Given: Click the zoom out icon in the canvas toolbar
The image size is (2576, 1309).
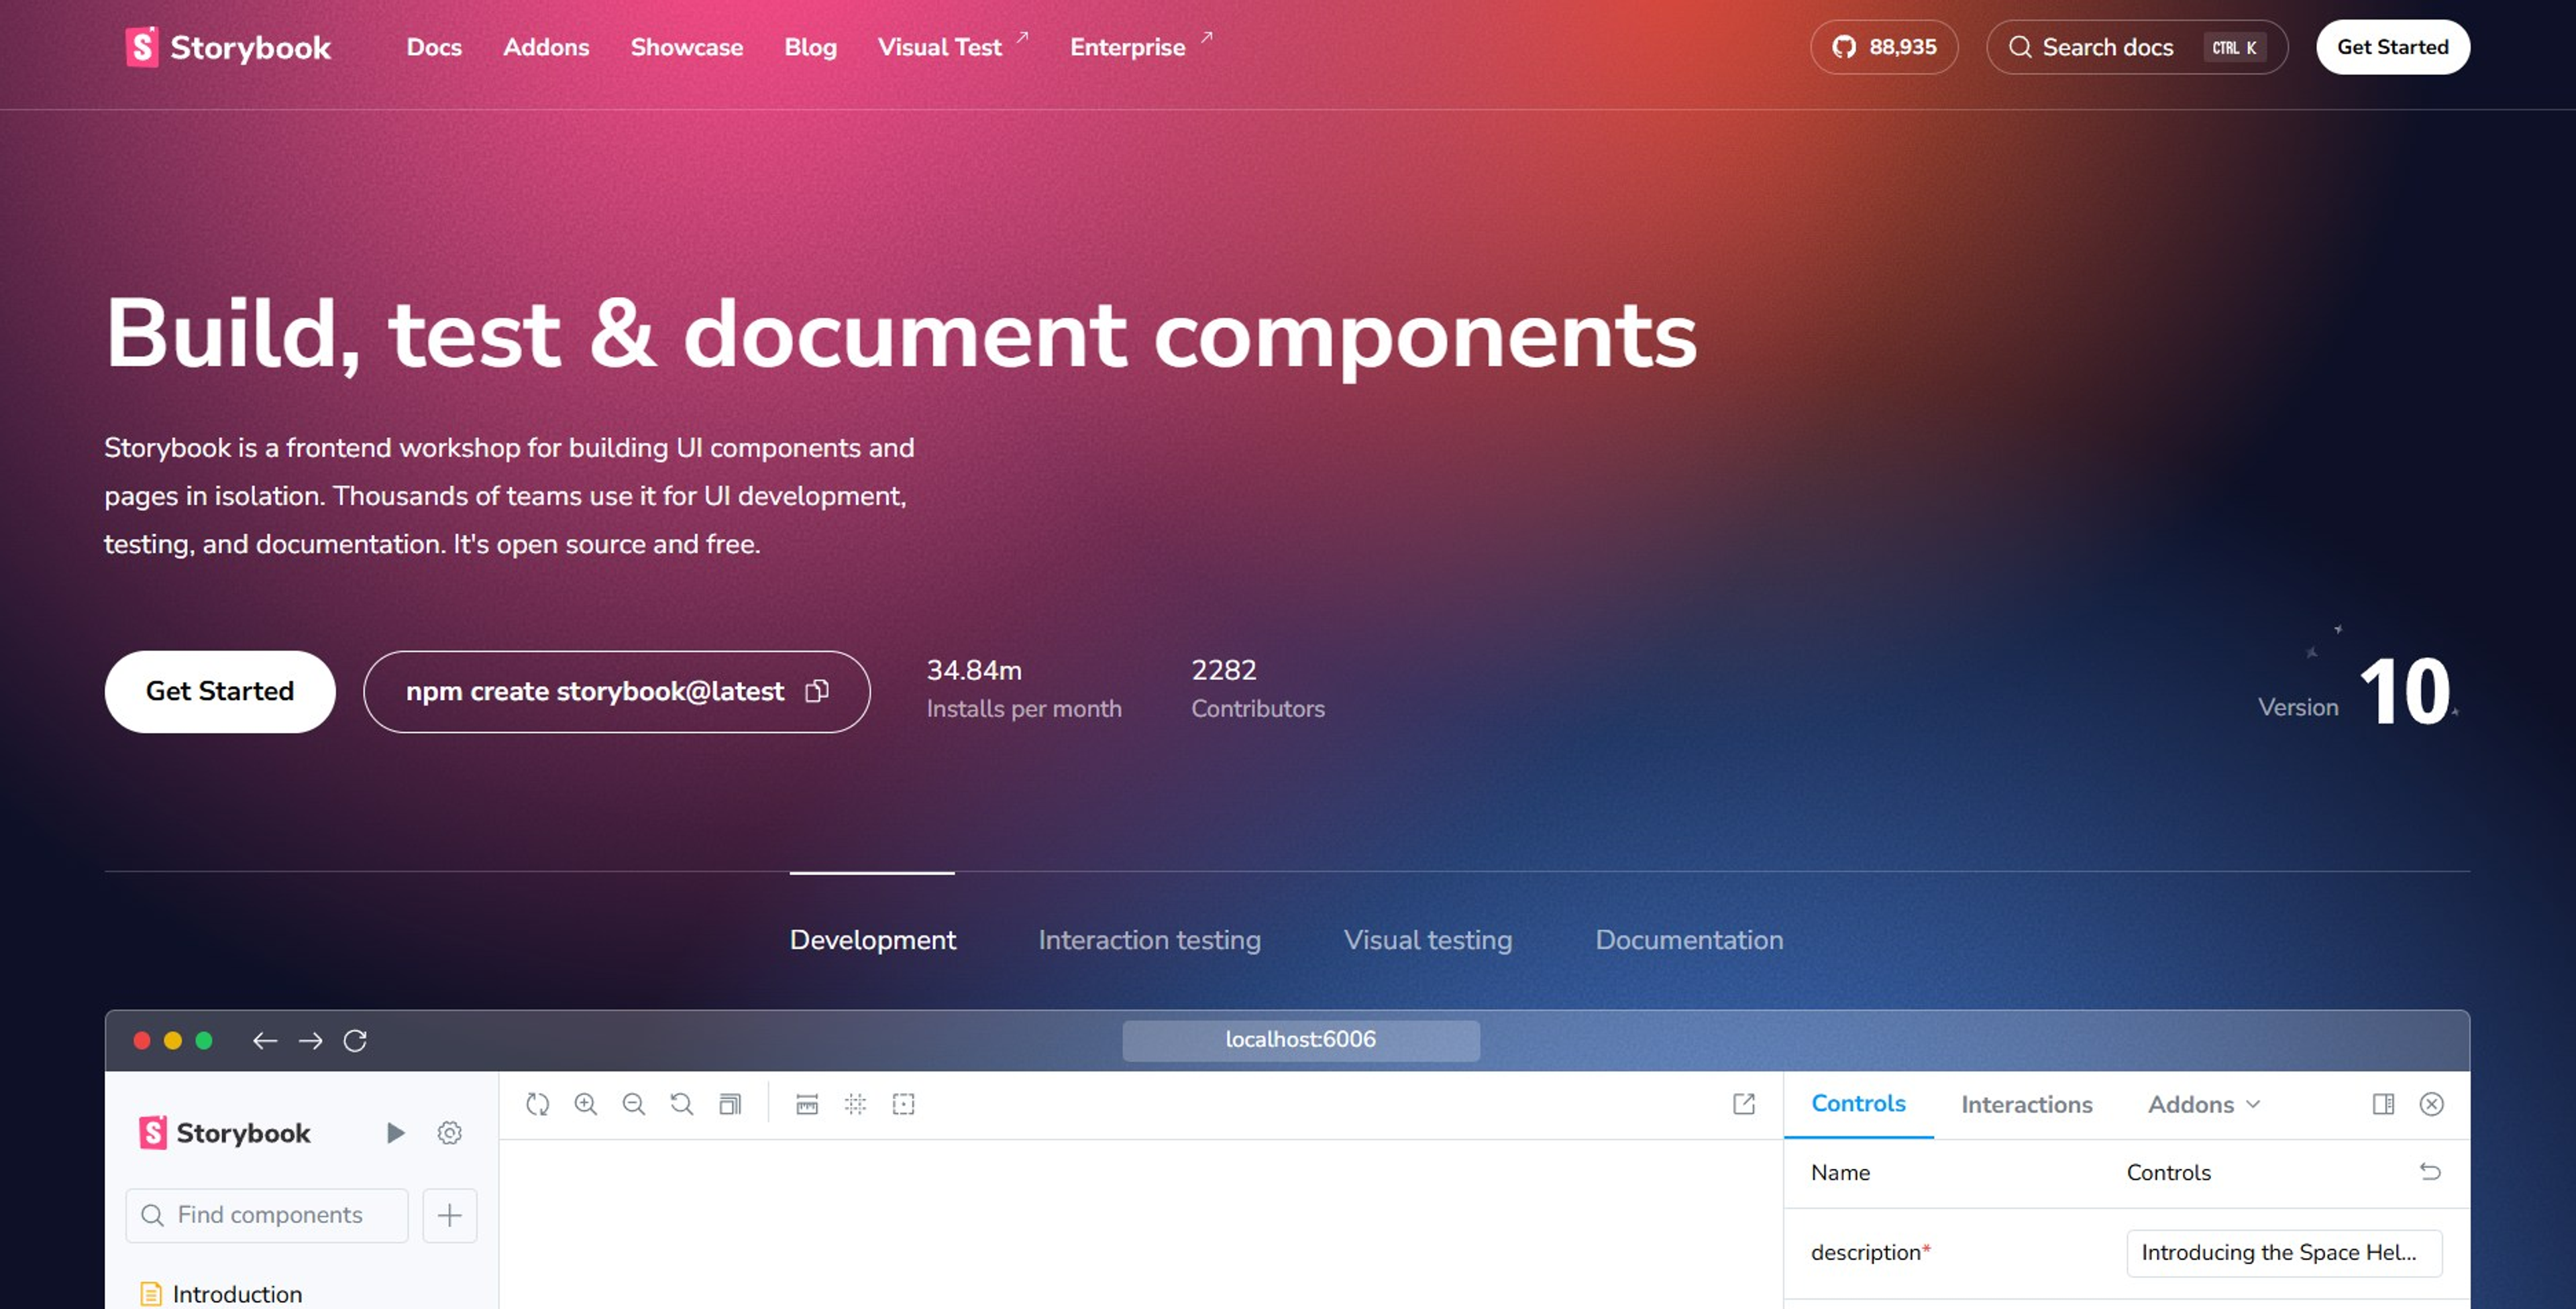Looking at the screenshot, I should coord(633,1104).
